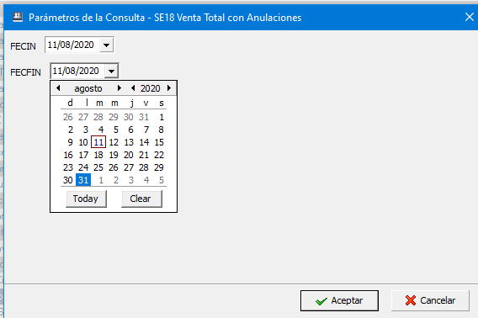Select the agosto month label
Screen dimensions: 478x318
(x=88, y=88)
